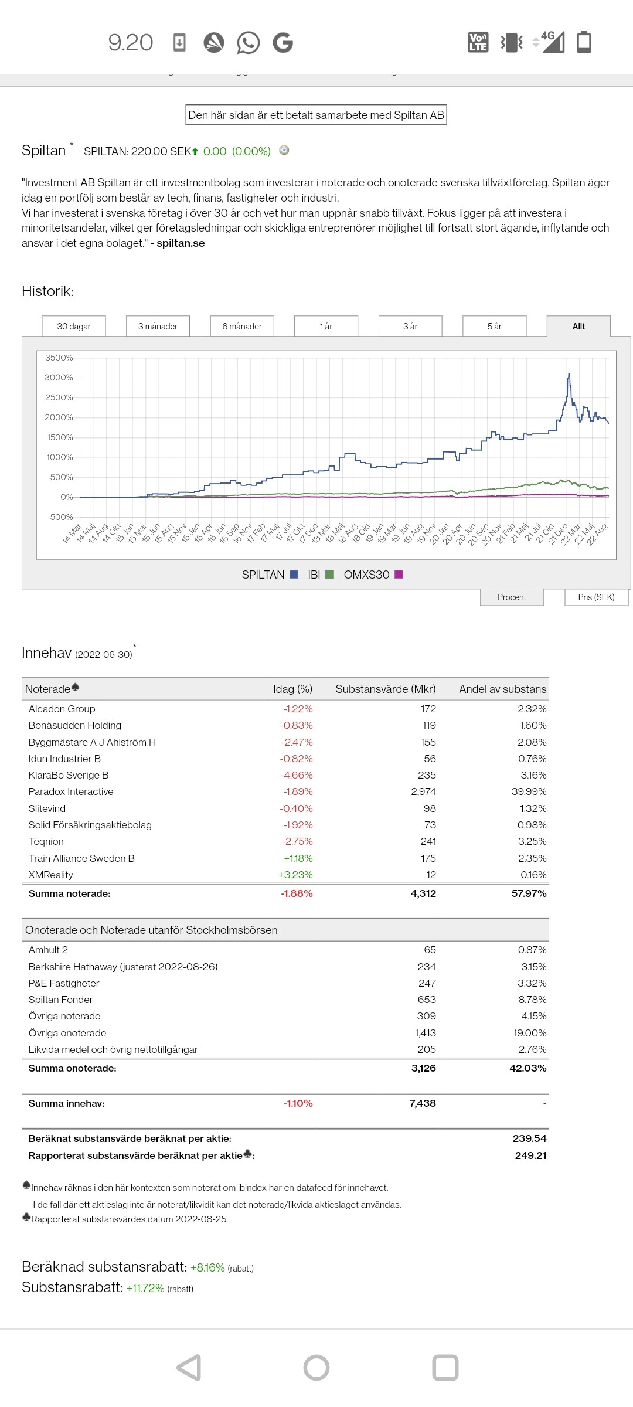633x1407 pixels.
Task: Tap the Android back navigation button
Action: (x=189, y=1368)
